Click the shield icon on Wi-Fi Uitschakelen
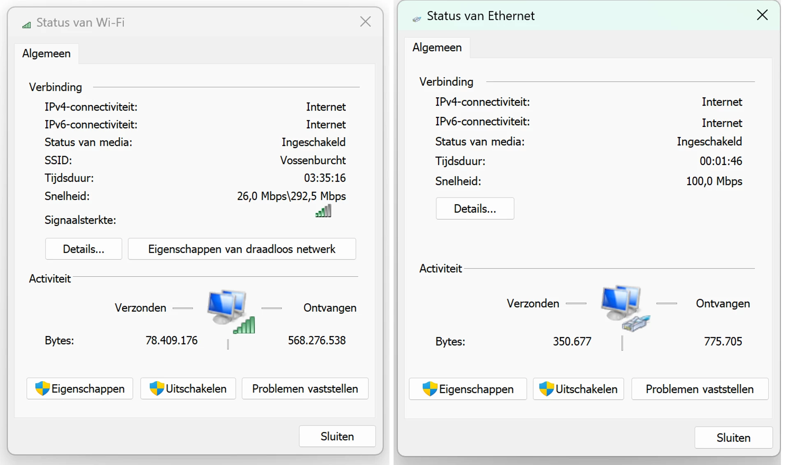The height and width of the screenshot is (465, 790). pyautogui.click(x=156, y=388)
